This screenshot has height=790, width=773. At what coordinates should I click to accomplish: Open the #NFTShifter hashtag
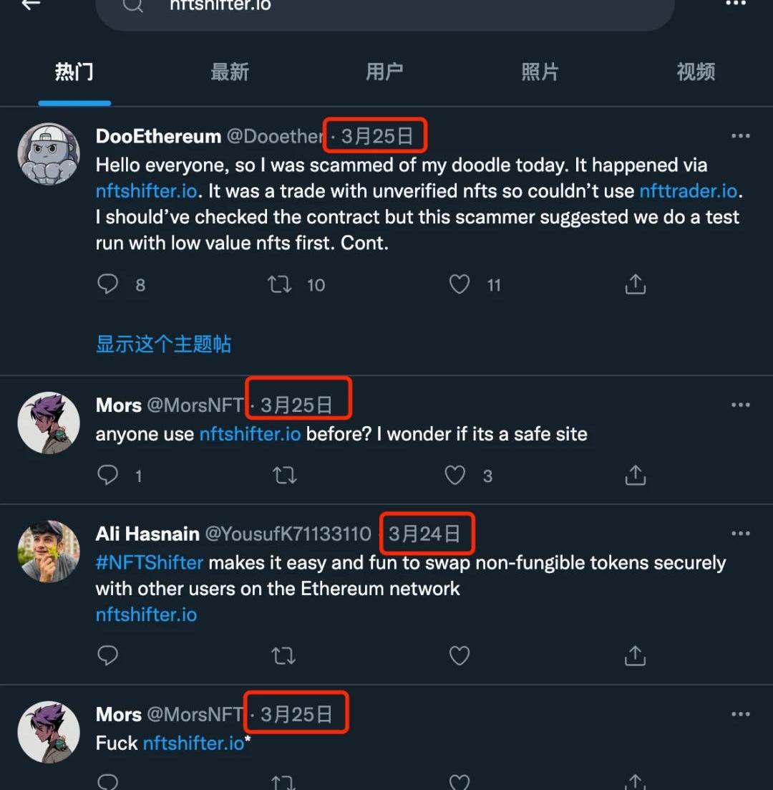150,562
